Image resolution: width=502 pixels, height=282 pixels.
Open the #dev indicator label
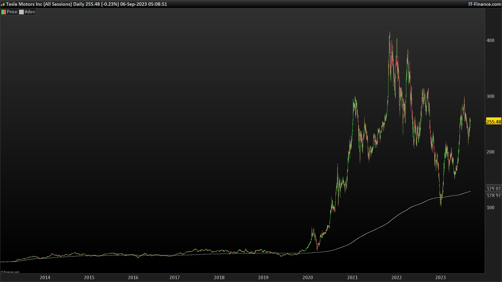point(30,12)
